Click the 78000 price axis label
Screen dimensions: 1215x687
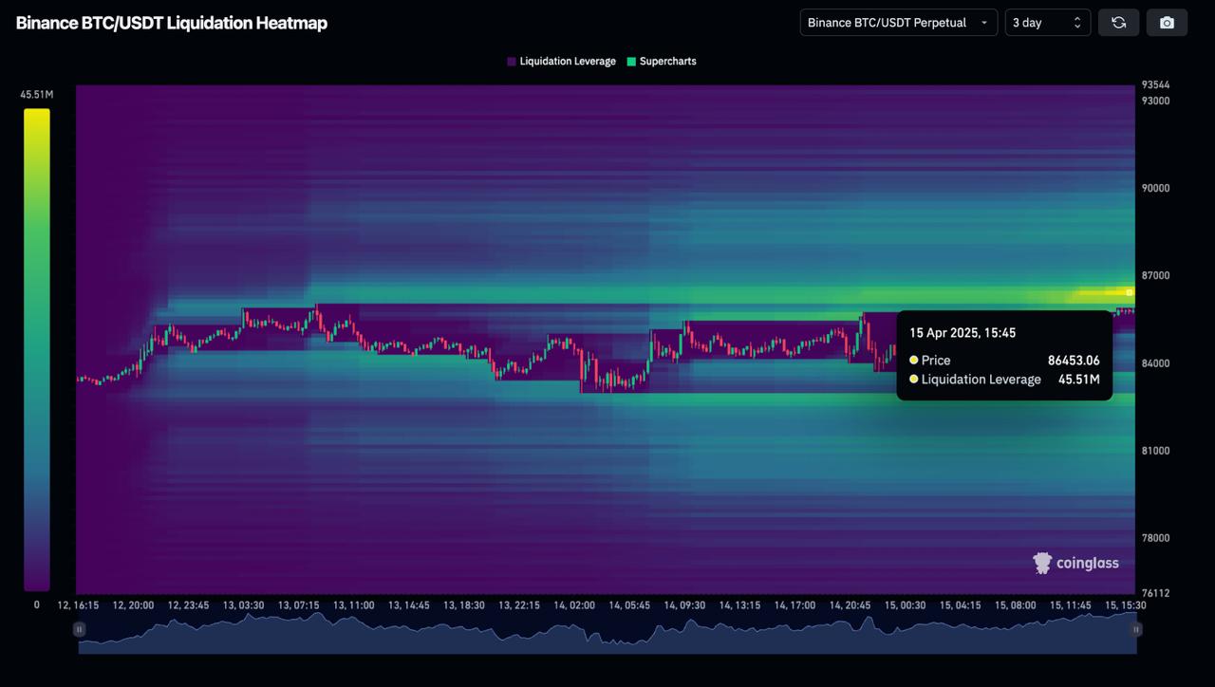click(x=1155, y=538)
